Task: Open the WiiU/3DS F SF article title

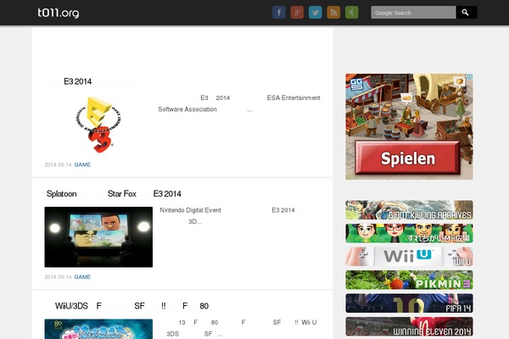Action: (x=131, y=306)
